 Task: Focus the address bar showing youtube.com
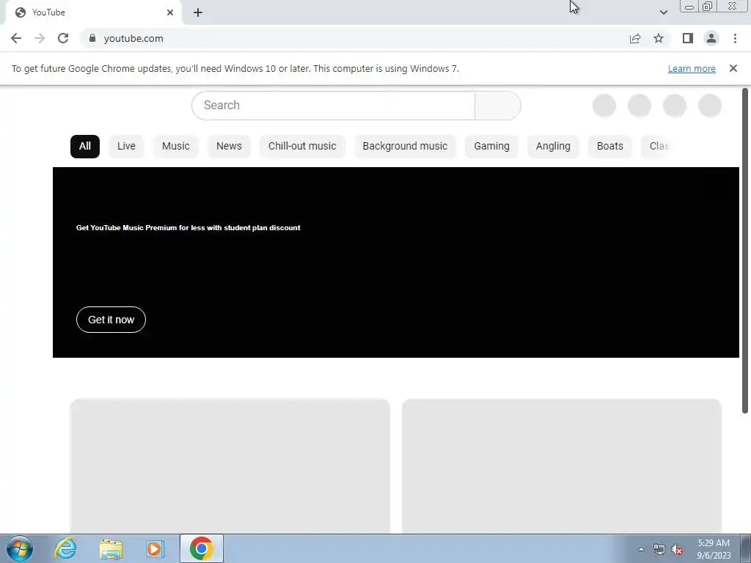354,38
